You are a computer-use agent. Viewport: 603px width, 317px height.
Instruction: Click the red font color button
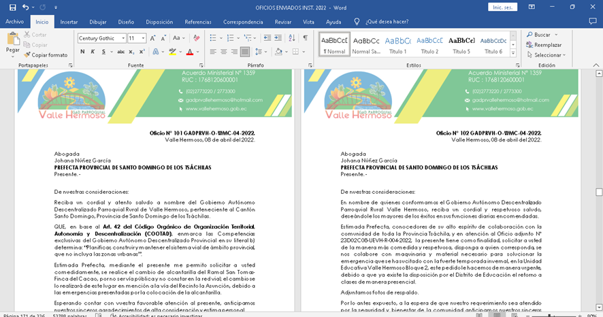coord(189,52)
